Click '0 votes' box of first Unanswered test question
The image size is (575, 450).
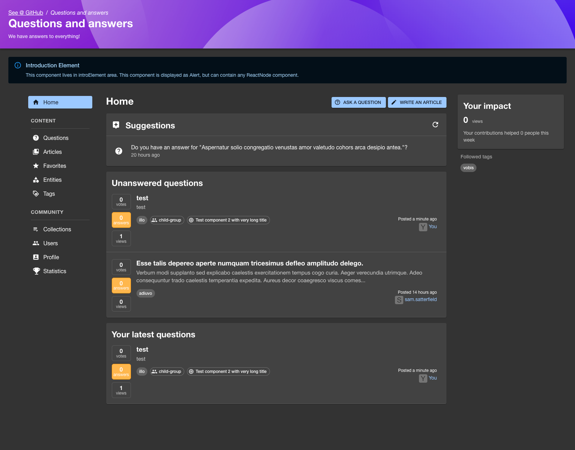pyautogui.click(x=121, y=202)
